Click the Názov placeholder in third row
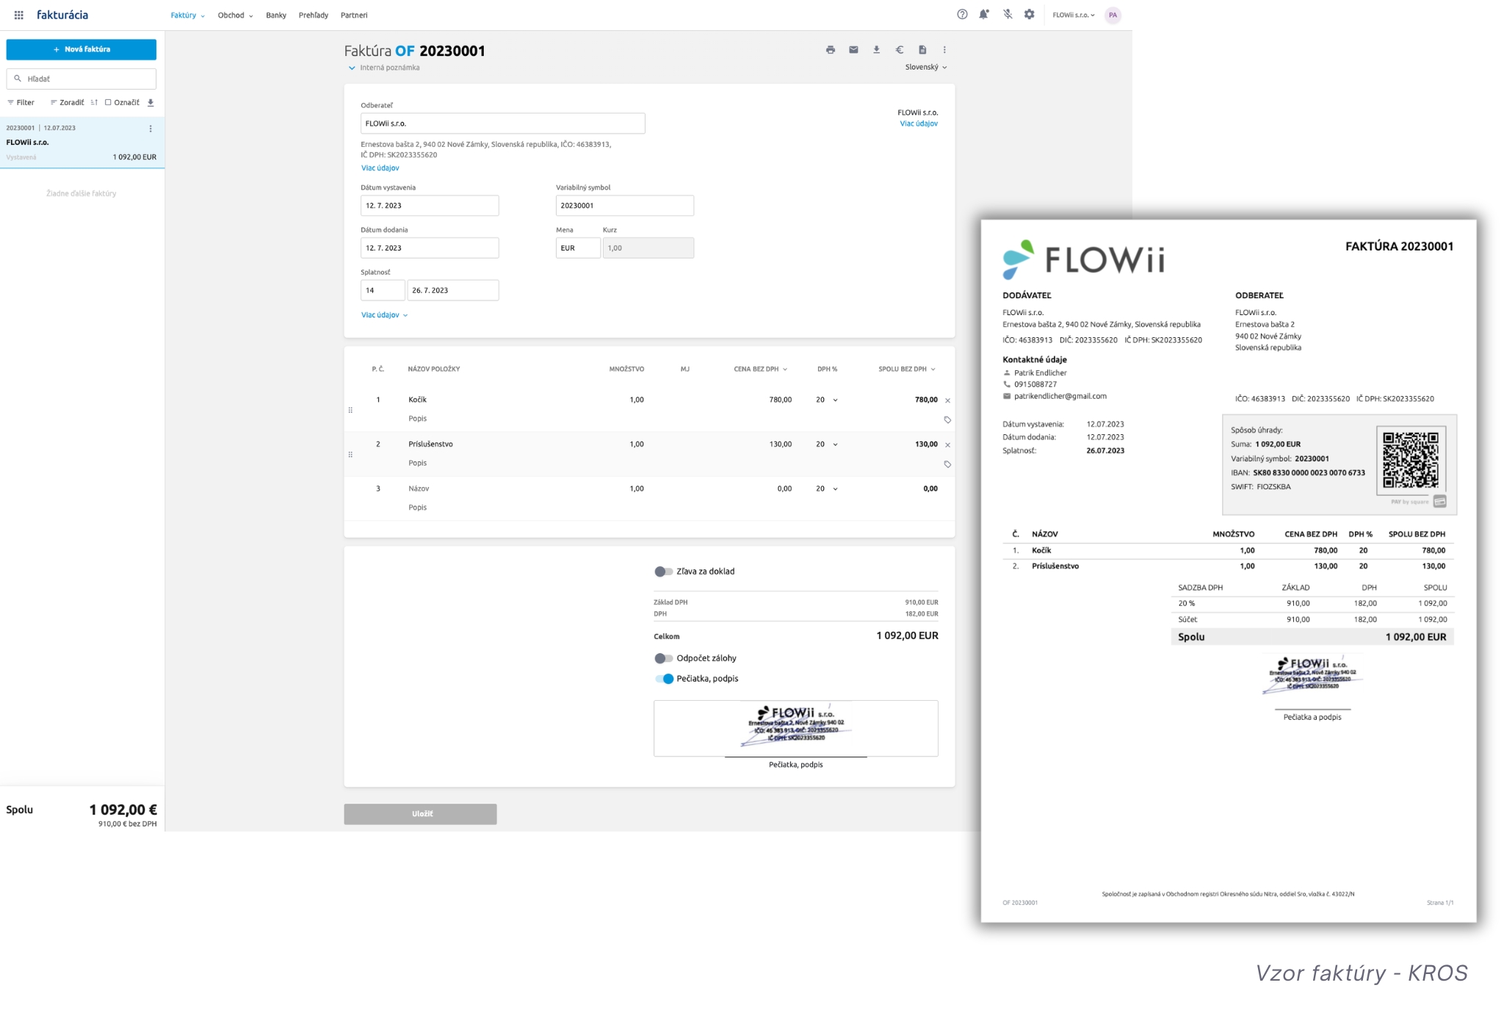 coord(419,488)
